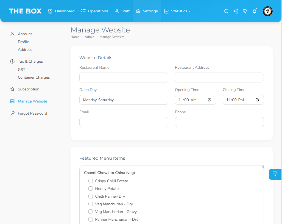Open Container Charges in sidebar
282x224 pixels.
(34, 77)
